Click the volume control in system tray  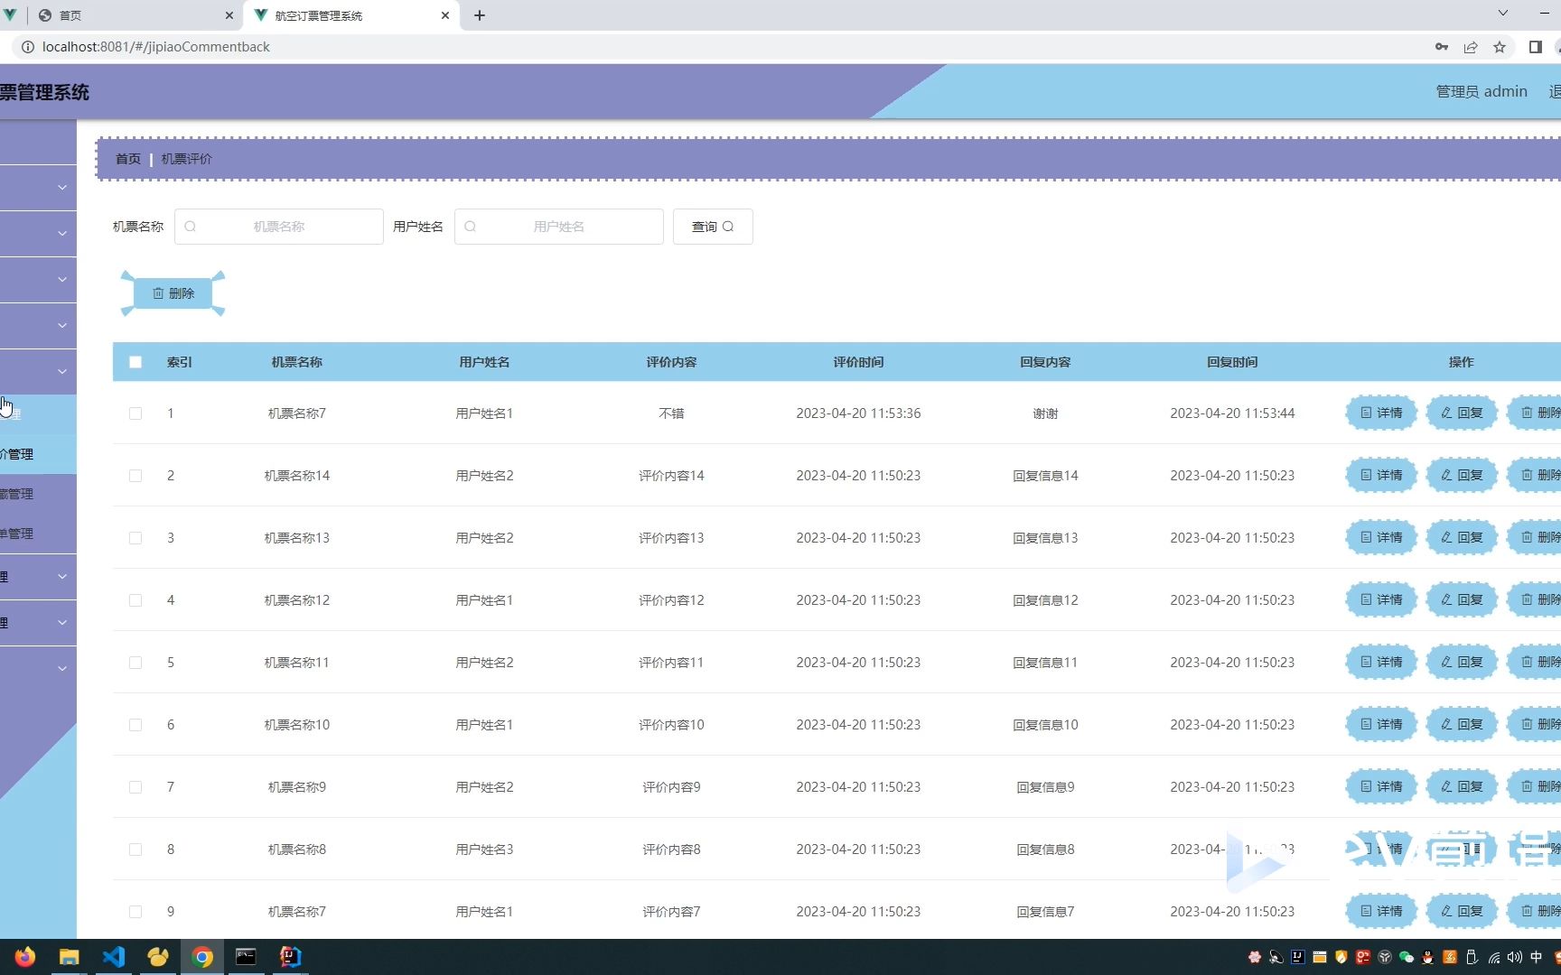tap(1514, 957)
